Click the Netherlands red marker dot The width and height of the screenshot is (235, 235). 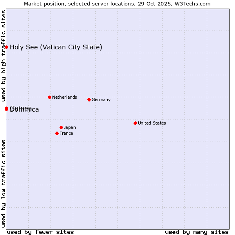[49, 97]
